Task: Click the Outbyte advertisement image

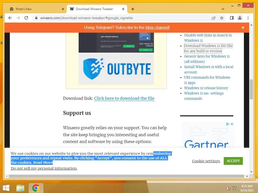Action: pyautogui.click(x=116, y=59)
